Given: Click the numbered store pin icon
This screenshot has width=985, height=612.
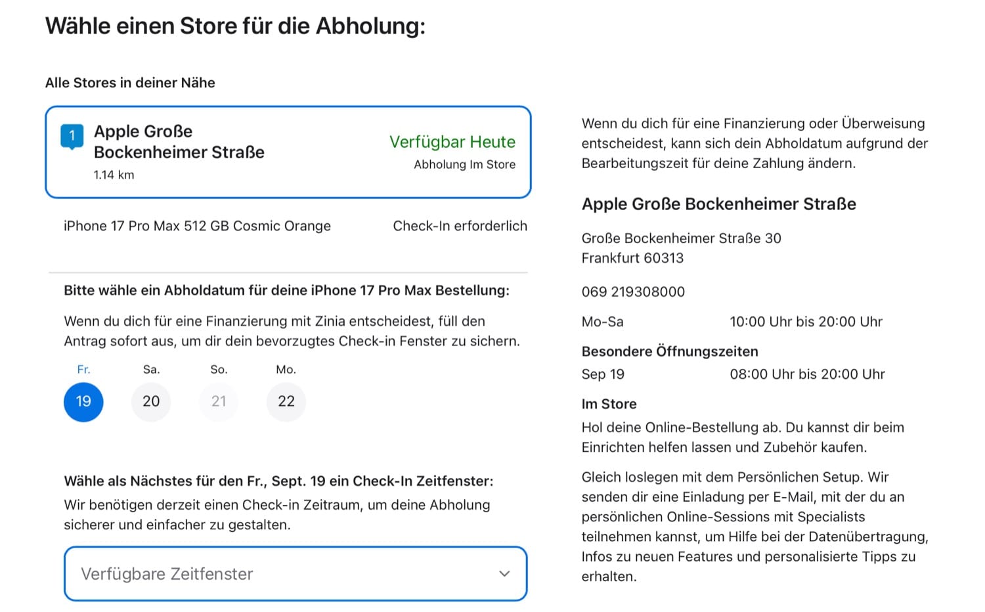Looking at the screenshot, I should pyautogui.click(x=72, y=137).
